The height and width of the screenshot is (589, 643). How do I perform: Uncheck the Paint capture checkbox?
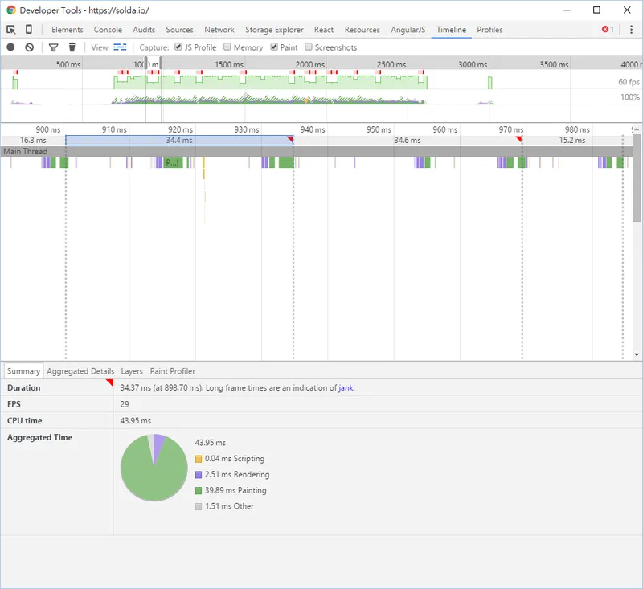click(x=274, y=47)
